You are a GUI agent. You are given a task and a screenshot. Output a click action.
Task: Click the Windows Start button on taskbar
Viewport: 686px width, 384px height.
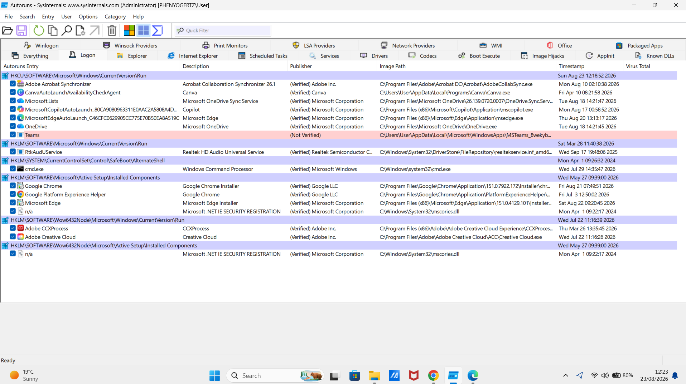(214, 375)
